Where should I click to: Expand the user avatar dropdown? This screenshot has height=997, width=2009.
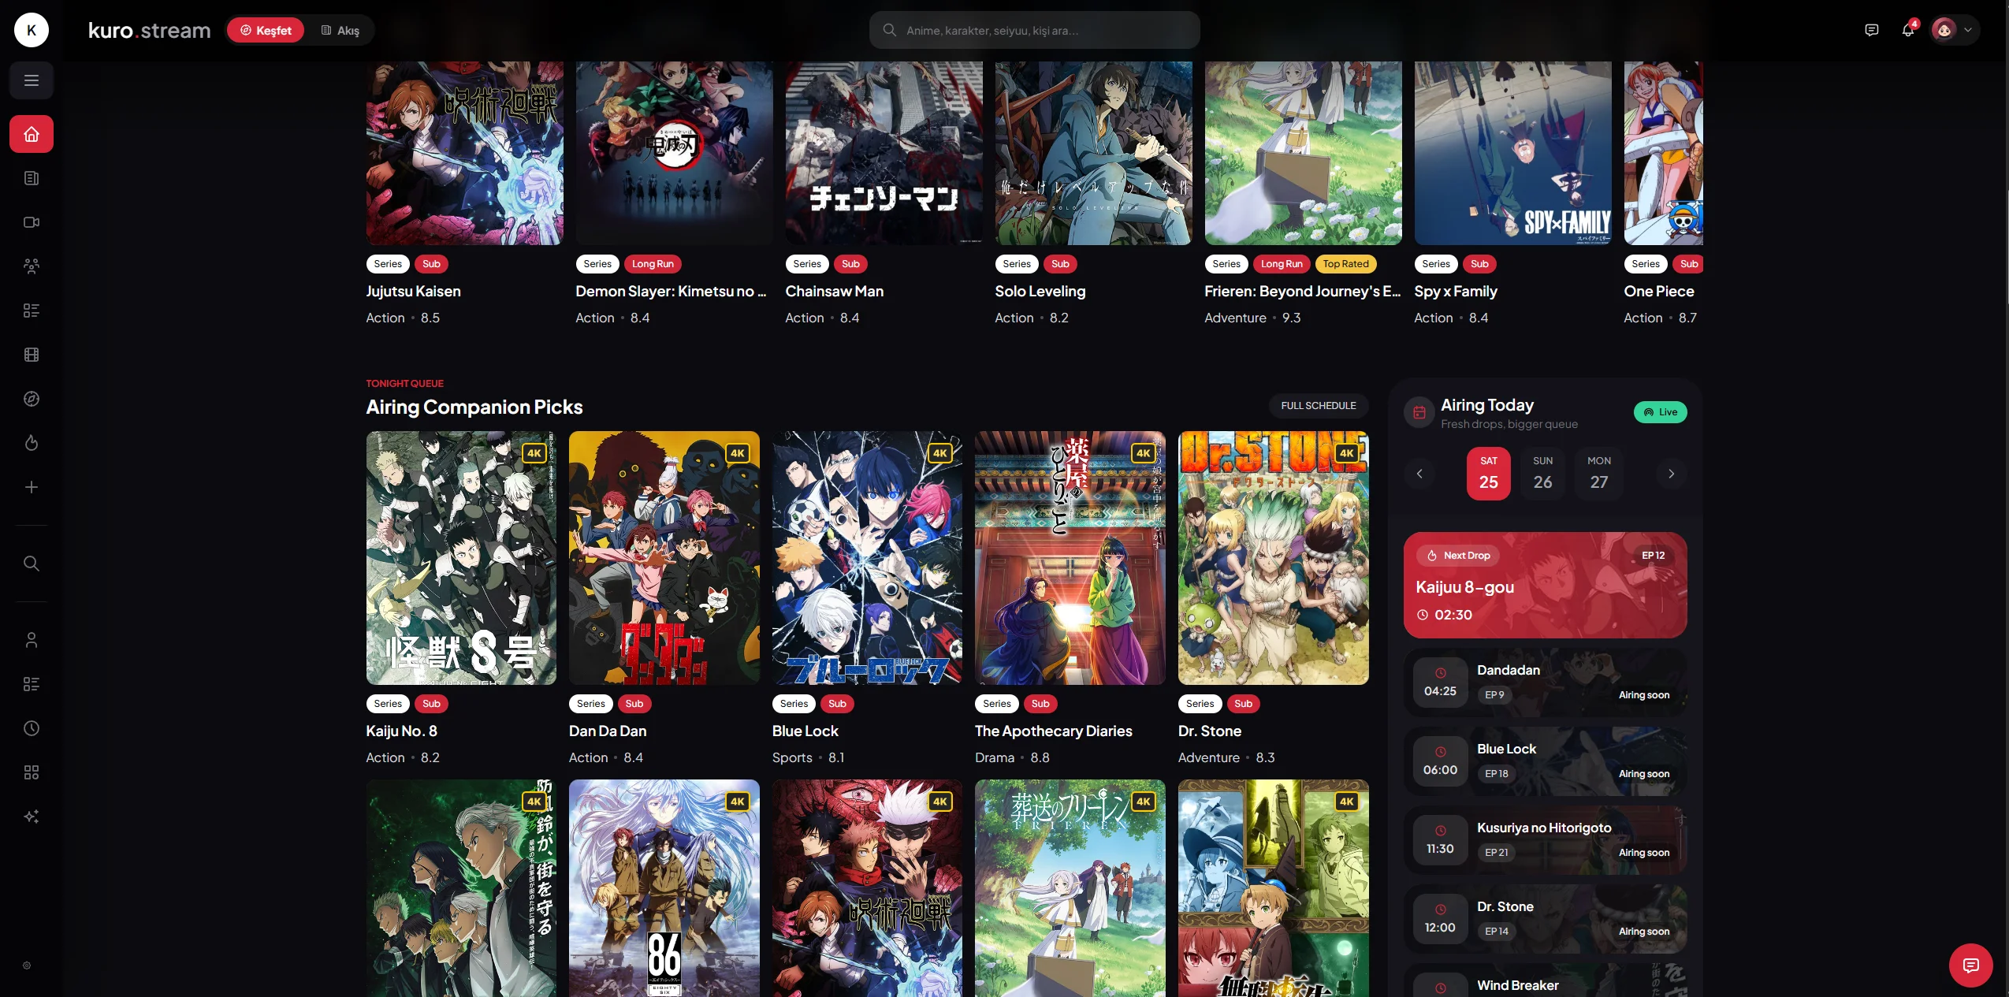pyautogui.click(x=1955, y=30)
